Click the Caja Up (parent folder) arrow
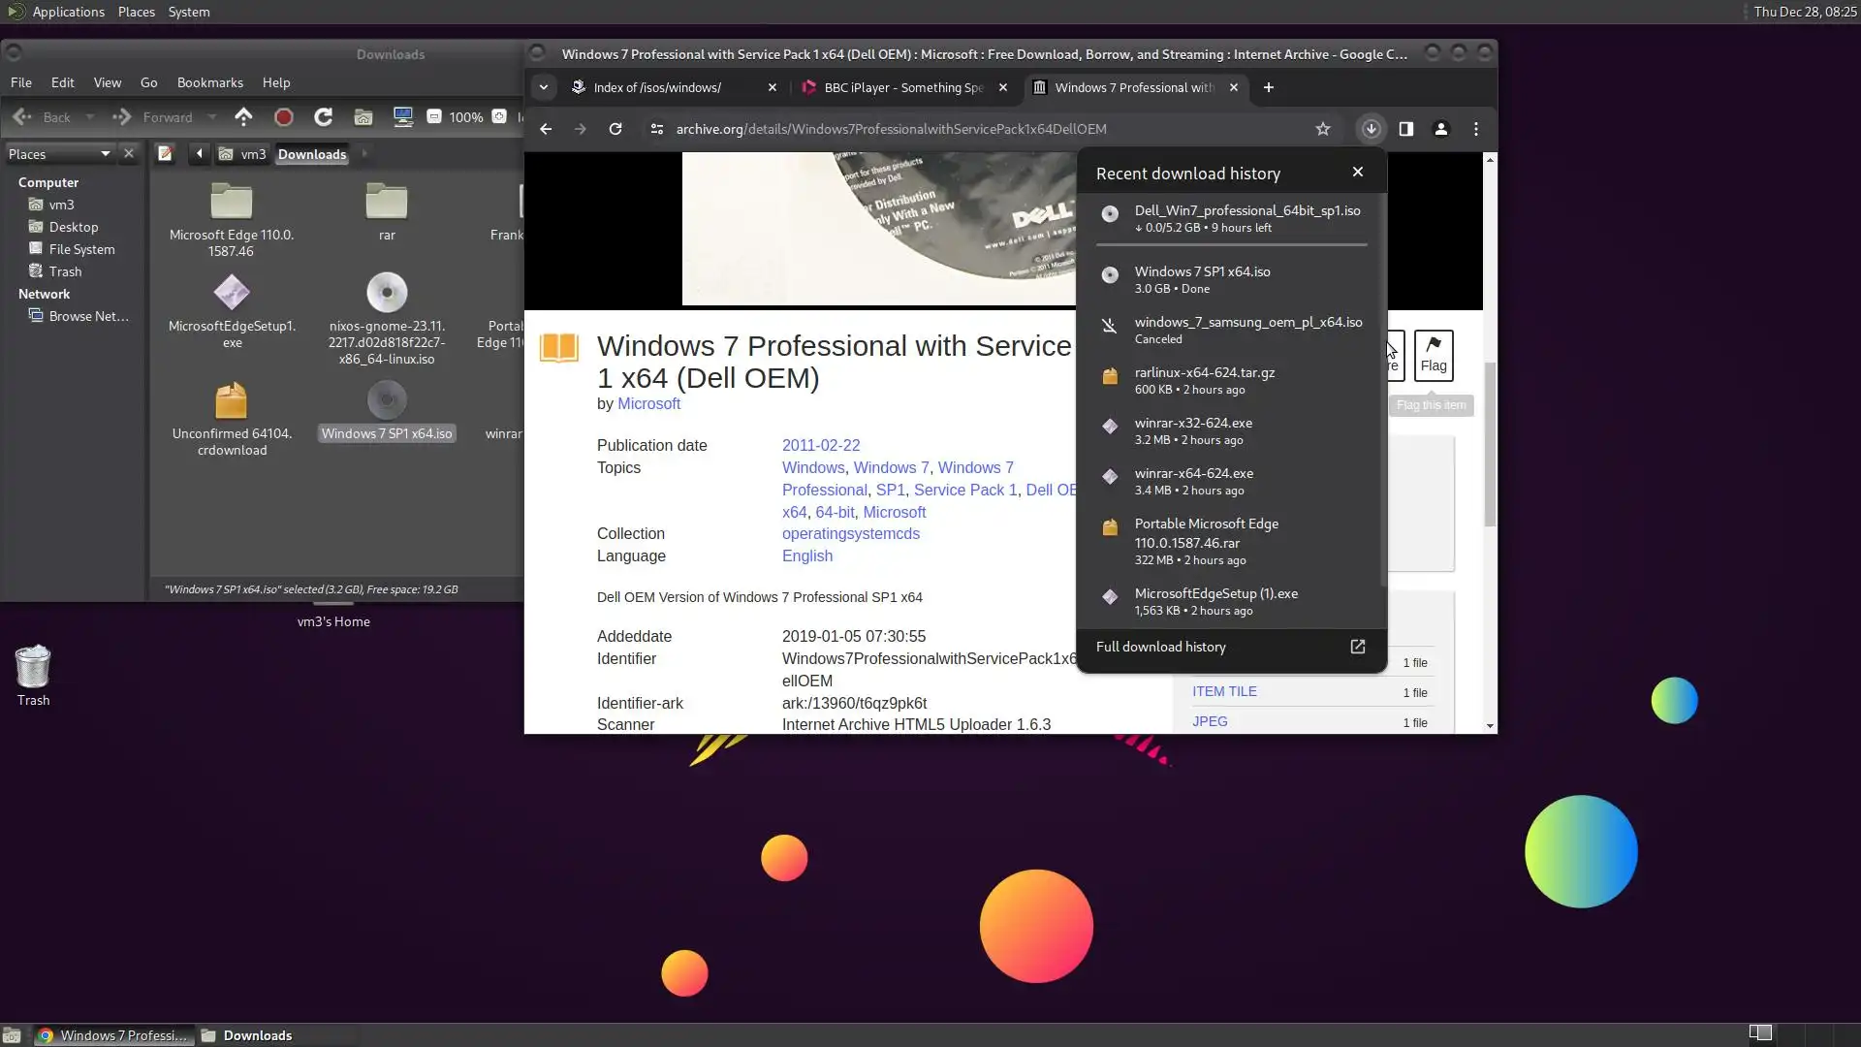1861x1047 pixels. coord(243,117)
